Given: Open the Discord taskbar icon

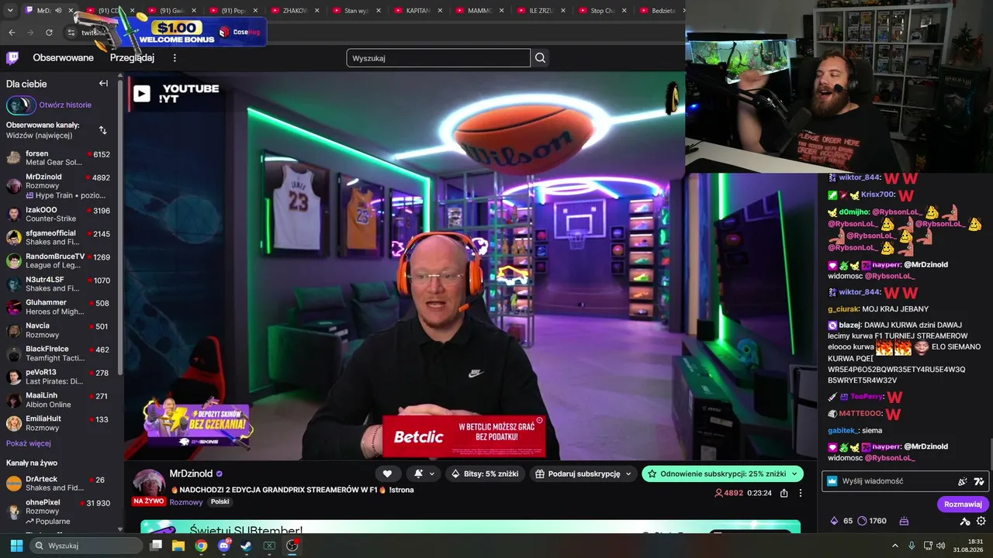Looking at the screenshot, I should click(224, 546).
